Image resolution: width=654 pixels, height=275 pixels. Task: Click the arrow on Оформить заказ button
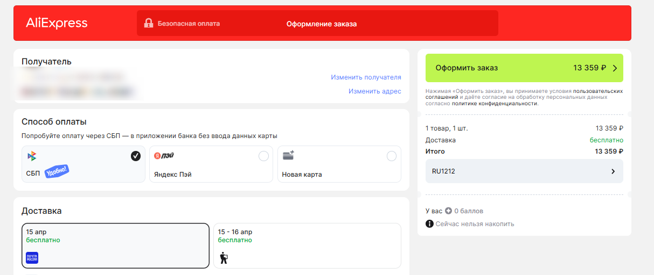[x=615, y=68]
